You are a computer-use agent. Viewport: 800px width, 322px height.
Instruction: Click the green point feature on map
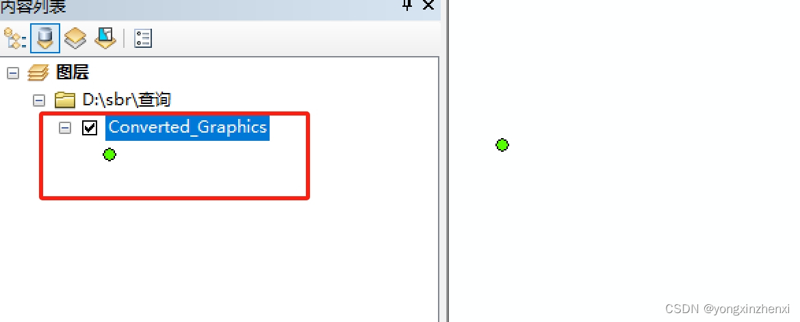click(x=502, y=145)
